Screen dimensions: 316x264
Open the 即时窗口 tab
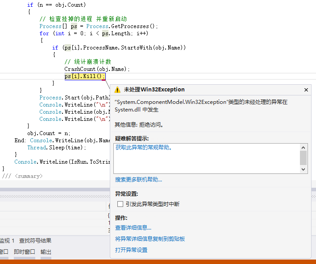25,252
